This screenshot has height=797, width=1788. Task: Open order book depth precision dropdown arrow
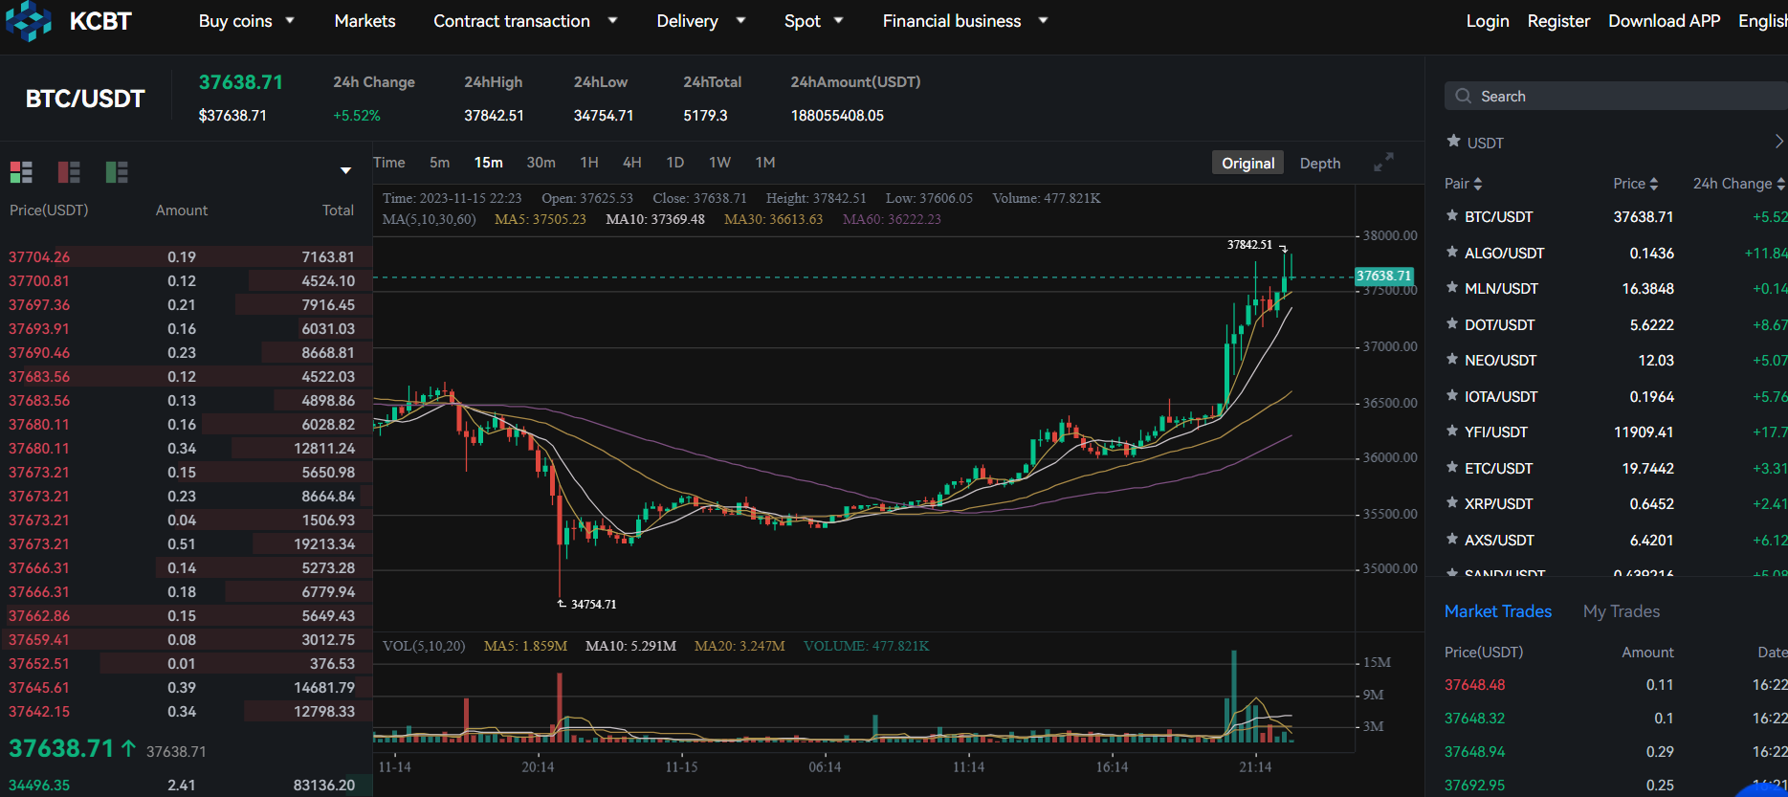[x=345, y=171]
